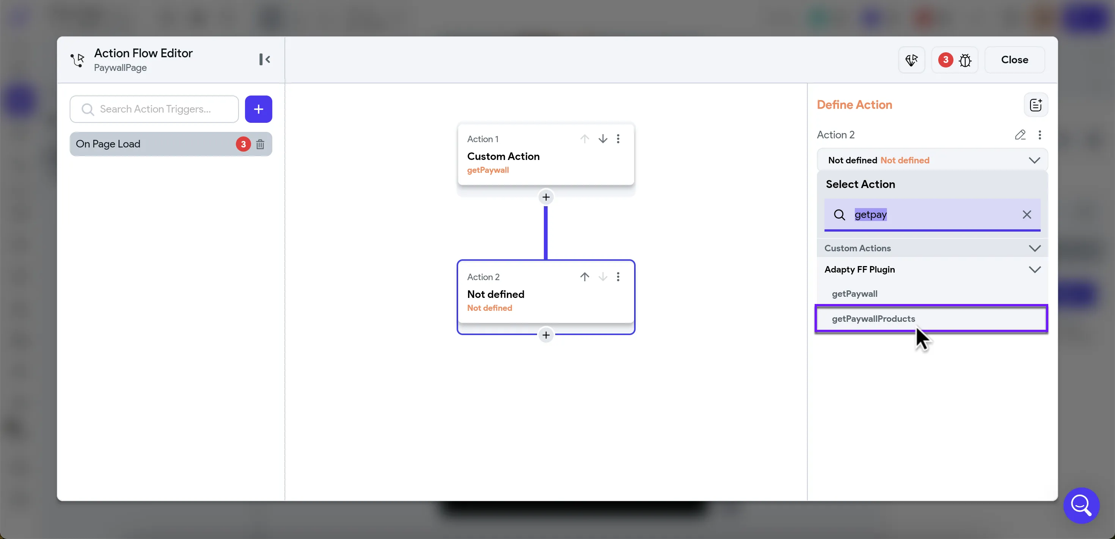Open Action 1 three-dot options menu
This screenshot has height=539, width=1115.
[618, 139]
